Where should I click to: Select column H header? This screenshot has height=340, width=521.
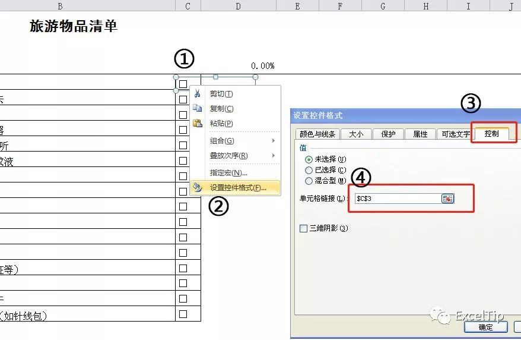[x=425, y=6]
